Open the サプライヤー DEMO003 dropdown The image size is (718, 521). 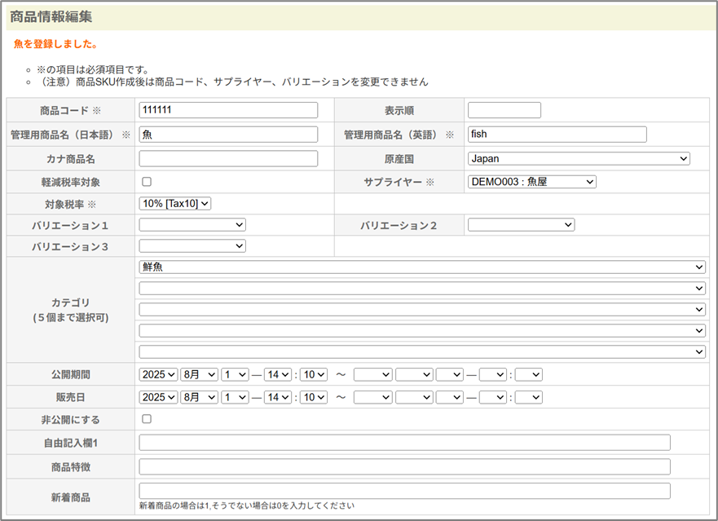coord(531,182)
